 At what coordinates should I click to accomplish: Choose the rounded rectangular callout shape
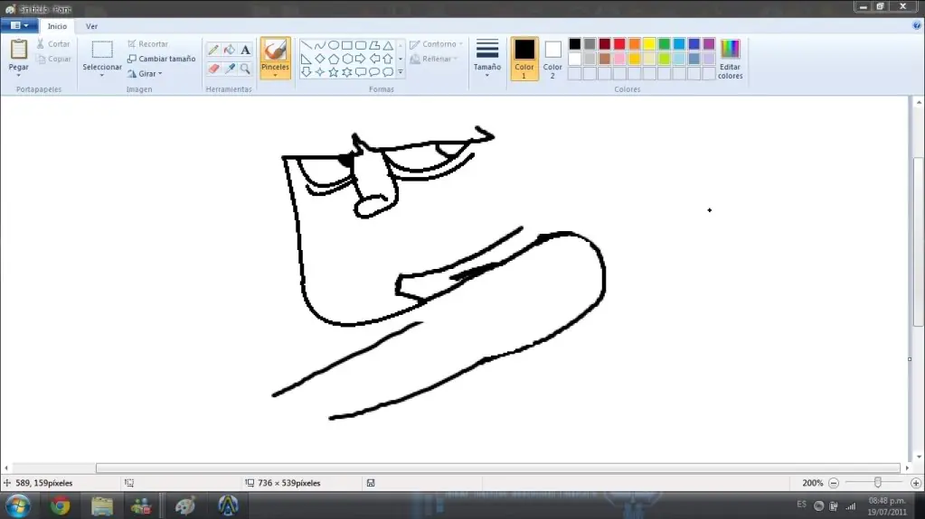point(361,72)
